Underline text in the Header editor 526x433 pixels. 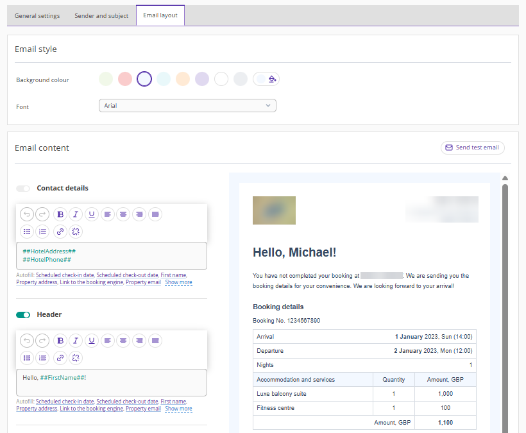click(92, 341)
